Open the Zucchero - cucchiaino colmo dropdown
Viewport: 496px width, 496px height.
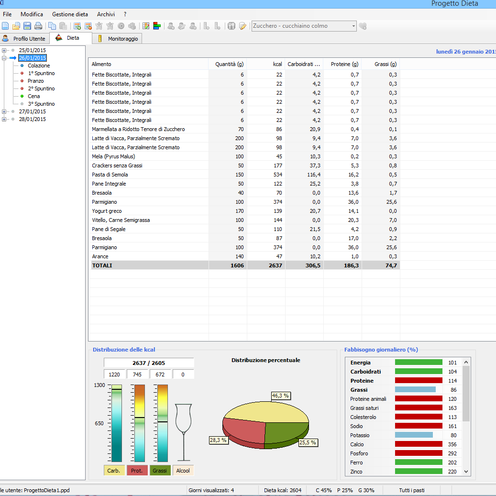(x=353, y=26)
